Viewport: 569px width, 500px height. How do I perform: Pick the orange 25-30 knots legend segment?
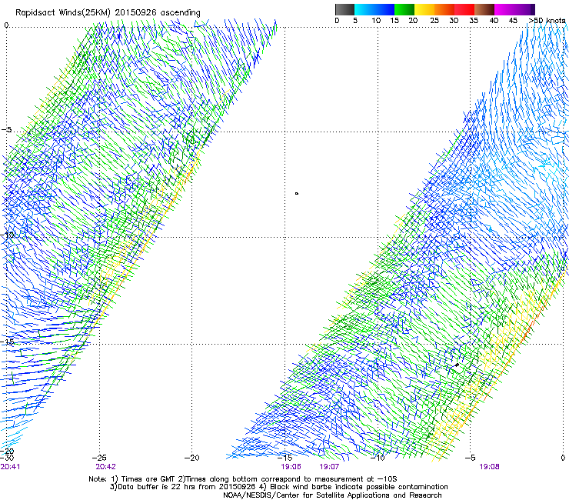click(x=444, y=9)
